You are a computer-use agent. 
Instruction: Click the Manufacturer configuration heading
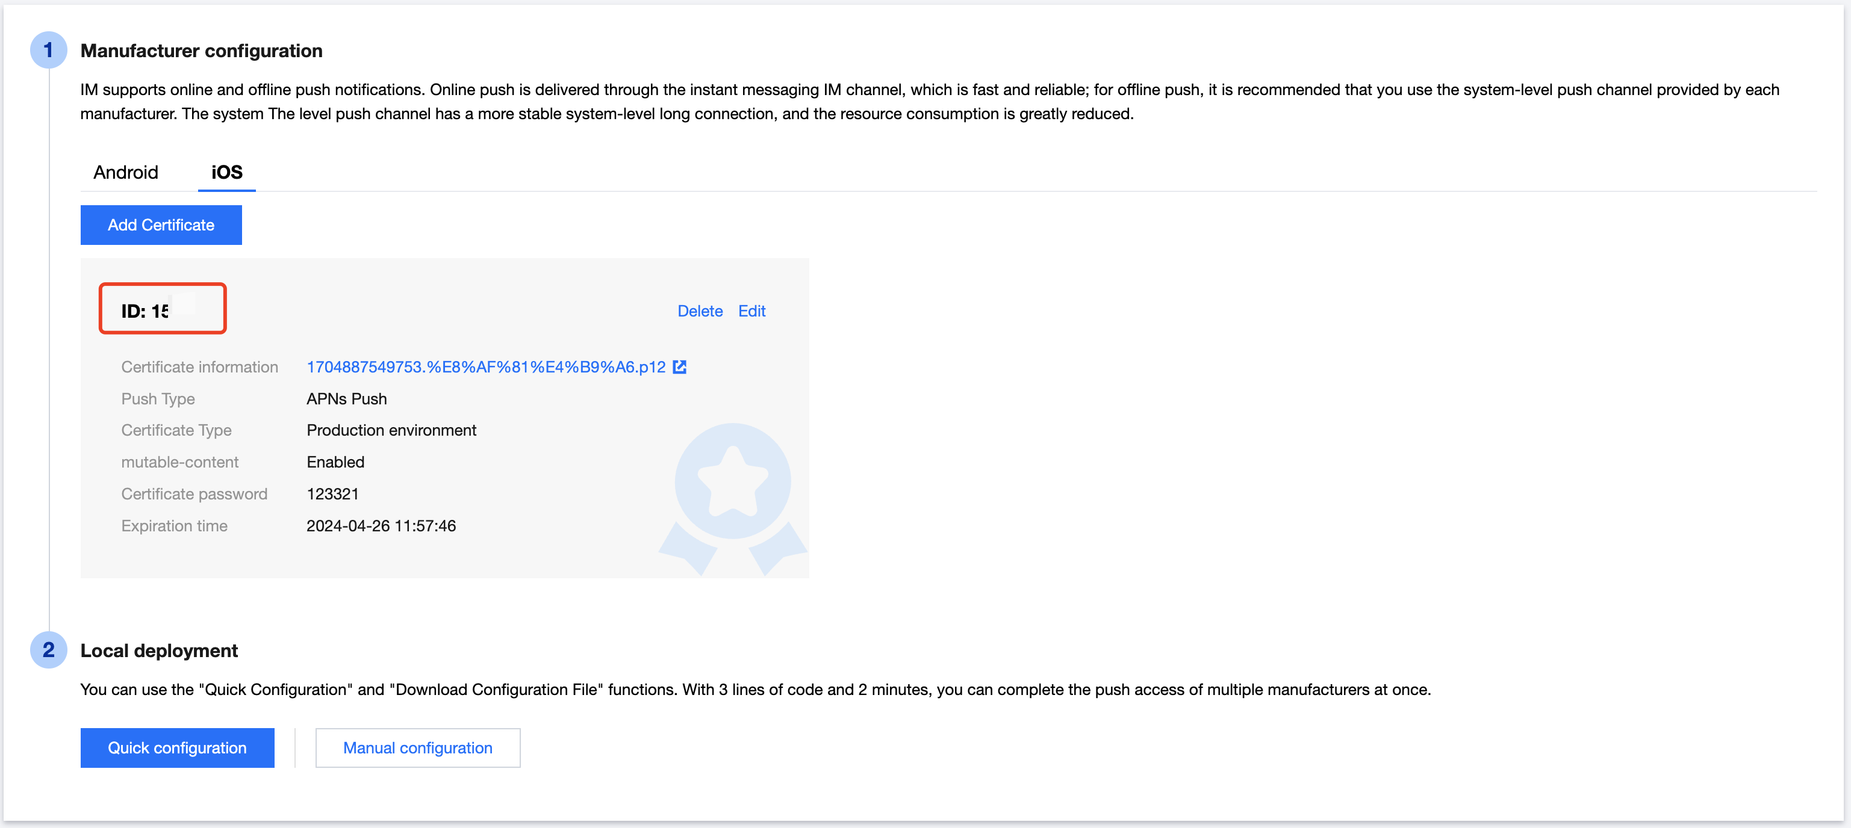tap(201, 51)
